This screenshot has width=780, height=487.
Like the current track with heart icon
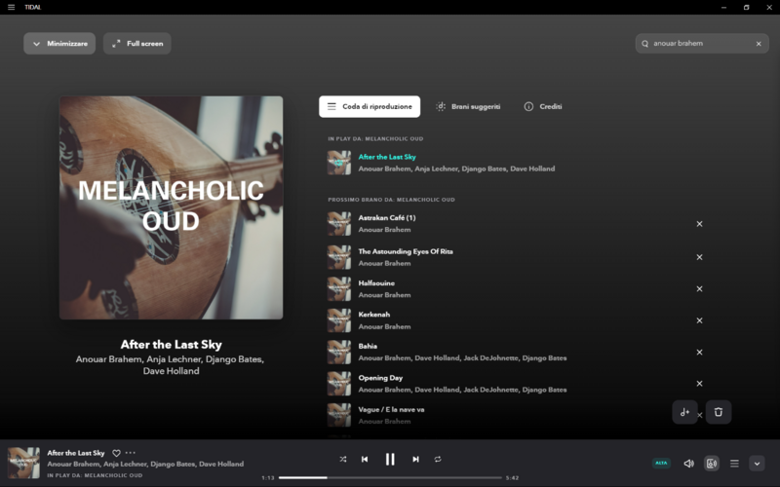pyautogui.click(x=116, y=453)
